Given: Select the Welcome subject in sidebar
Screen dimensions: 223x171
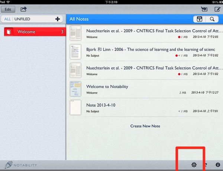Looking at the screenshot, I should tap(33, 32).
